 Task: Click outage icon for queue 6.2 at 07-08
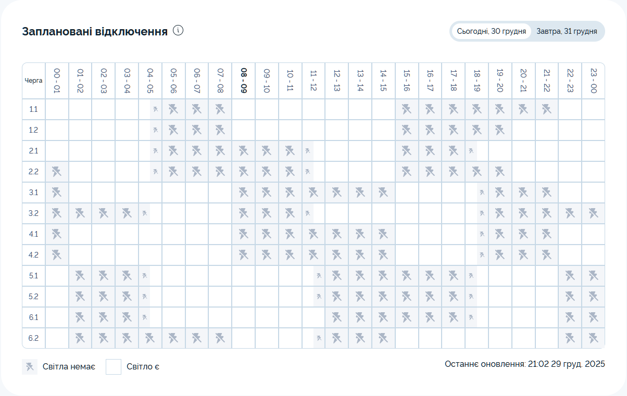click(220, 338)
